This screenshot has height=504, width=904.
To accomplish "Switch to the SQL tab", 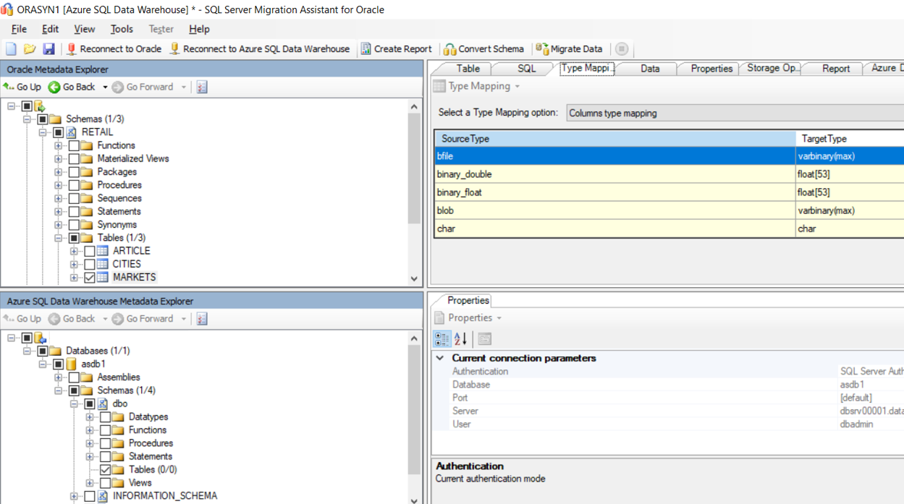I will tap(526, 69).
